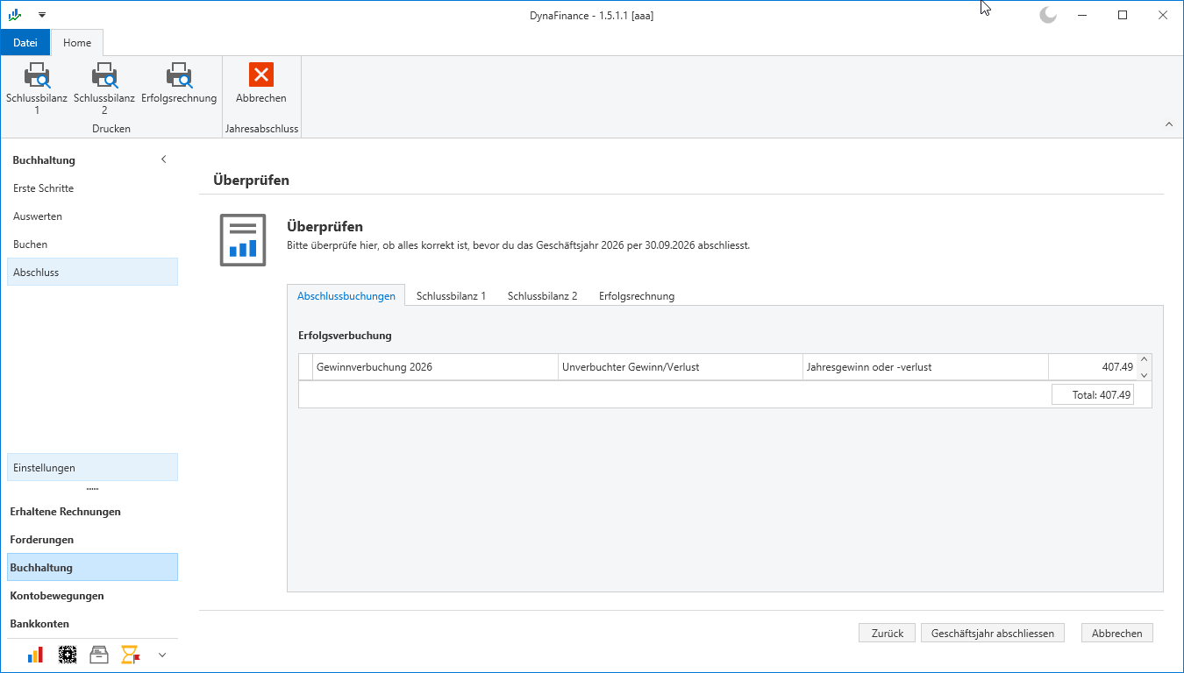Click the Jahresgewinn oder -verlust cell
1184x673 pixels.
tap(925, 367)
